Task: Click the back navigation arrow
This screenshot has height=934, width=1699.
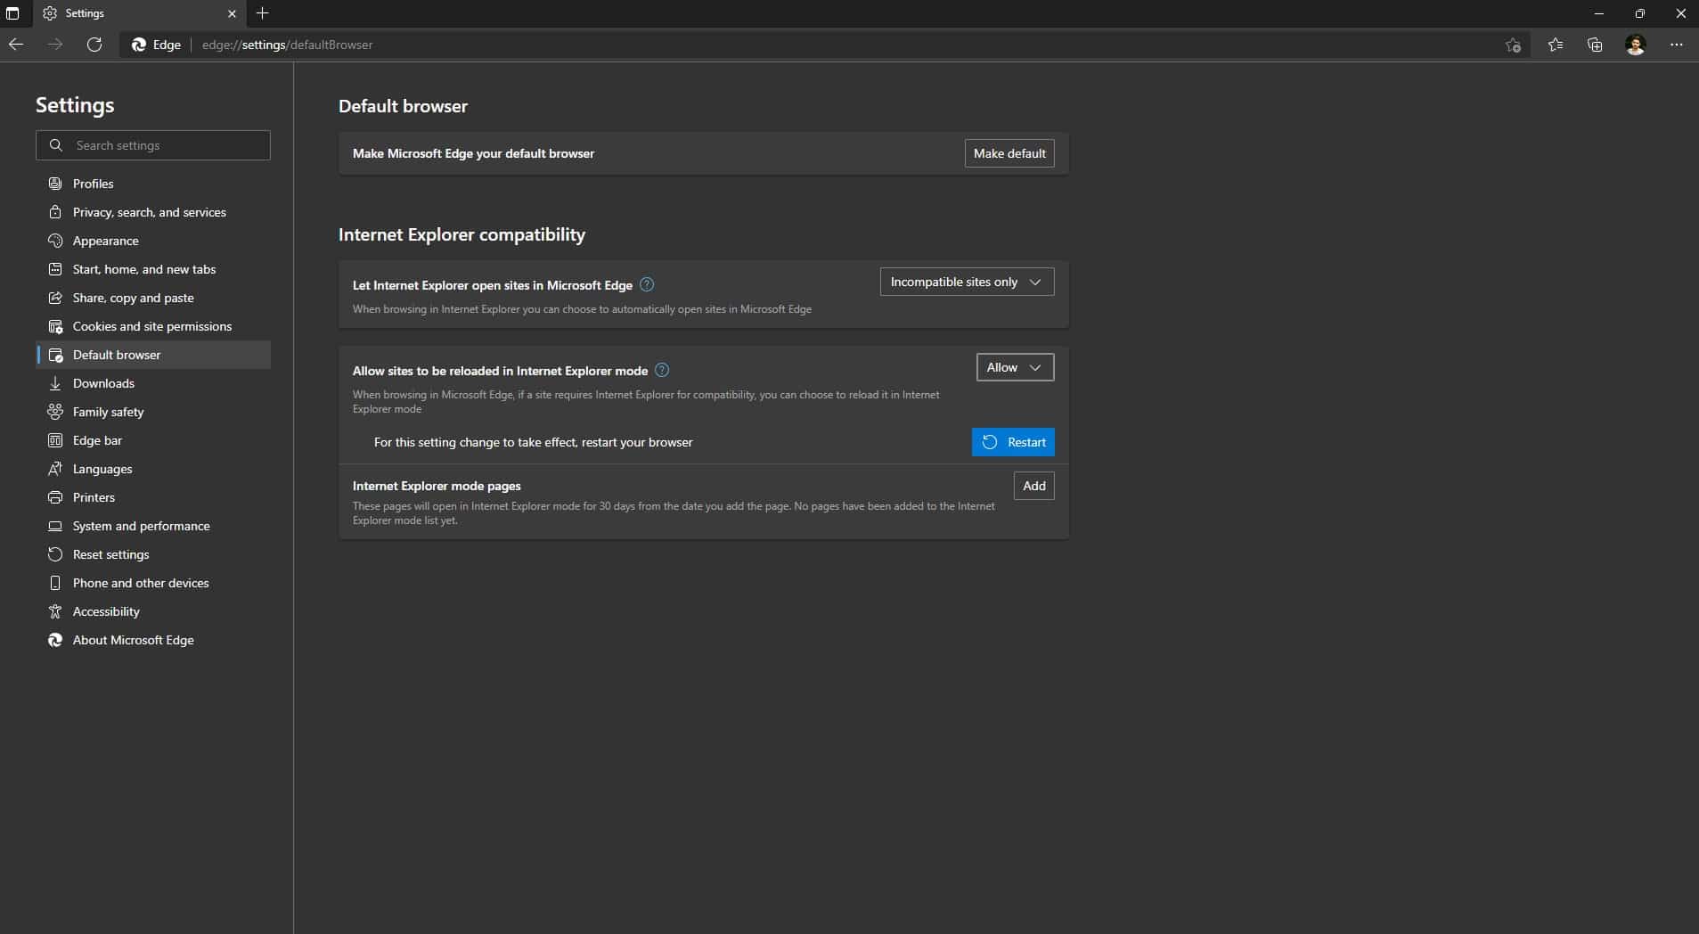Action: coord(16,45)
